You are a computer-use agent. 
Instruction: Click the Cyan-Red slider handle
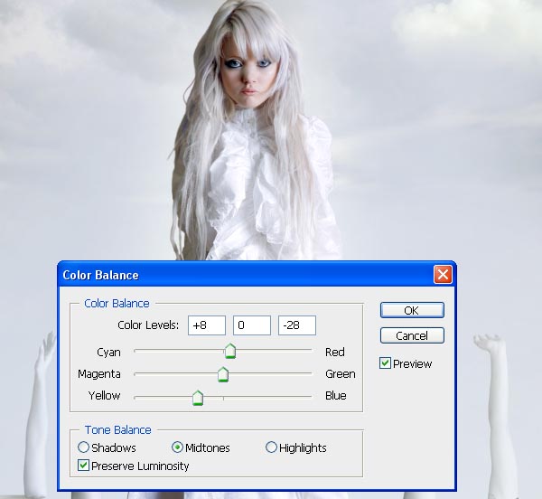pos(230,351)
